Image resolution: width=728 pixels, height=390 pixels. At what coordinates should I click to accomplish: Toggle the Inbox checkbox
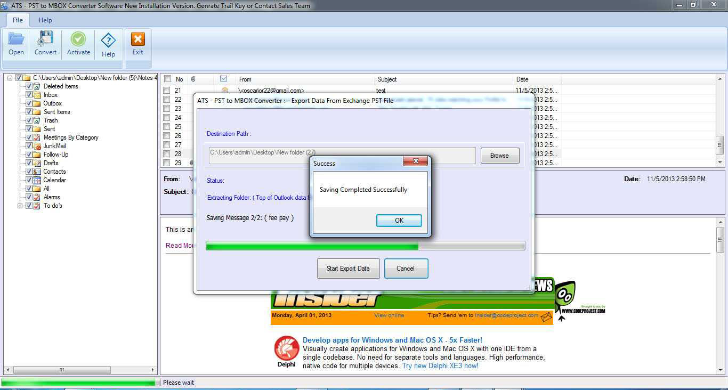tap(29, 95)
